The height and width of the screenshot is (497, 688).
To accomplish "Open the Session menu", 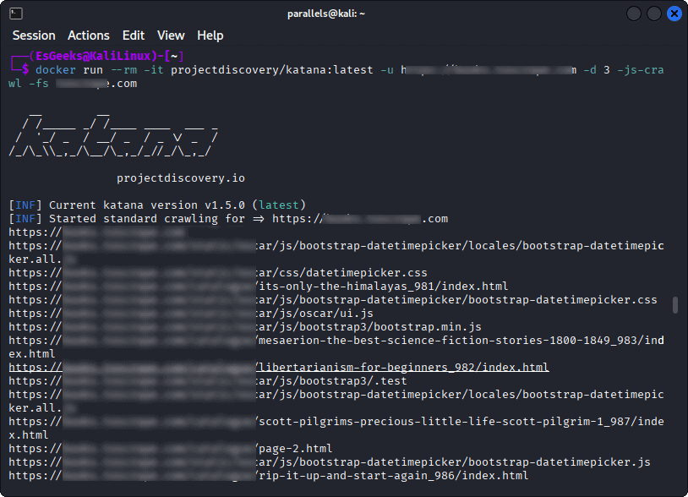I will pos(34,35).
